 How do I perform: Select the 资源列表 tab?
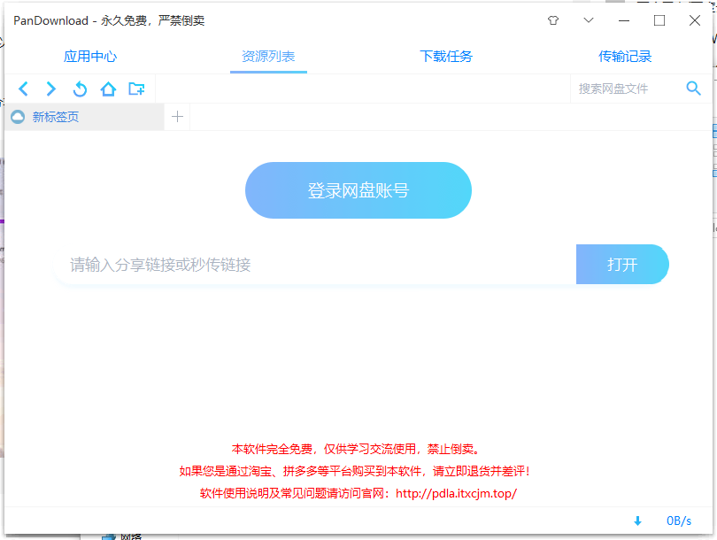(x=268, y=55)
